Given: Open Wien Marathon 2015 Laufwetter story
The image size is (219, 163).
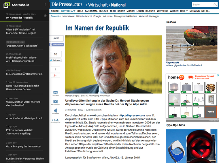Looking at the screenshot, I should pyautogui.click(x=23, y=104).
